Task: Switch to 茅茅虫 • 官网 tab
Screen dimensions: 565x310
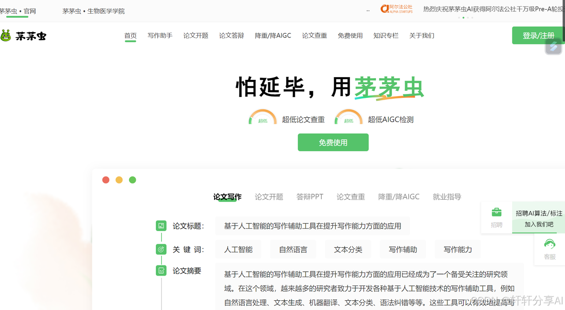Action: (18, 11)
